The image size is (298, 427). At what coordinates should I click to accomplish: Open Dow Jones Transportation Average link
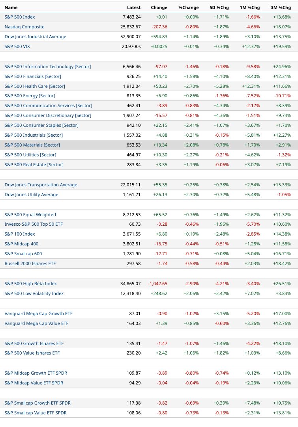pyautogui.click(x=41, y=185)
